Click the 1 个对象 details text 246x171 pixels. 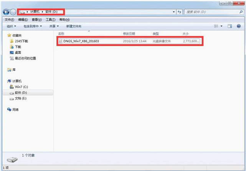point(28,155)
